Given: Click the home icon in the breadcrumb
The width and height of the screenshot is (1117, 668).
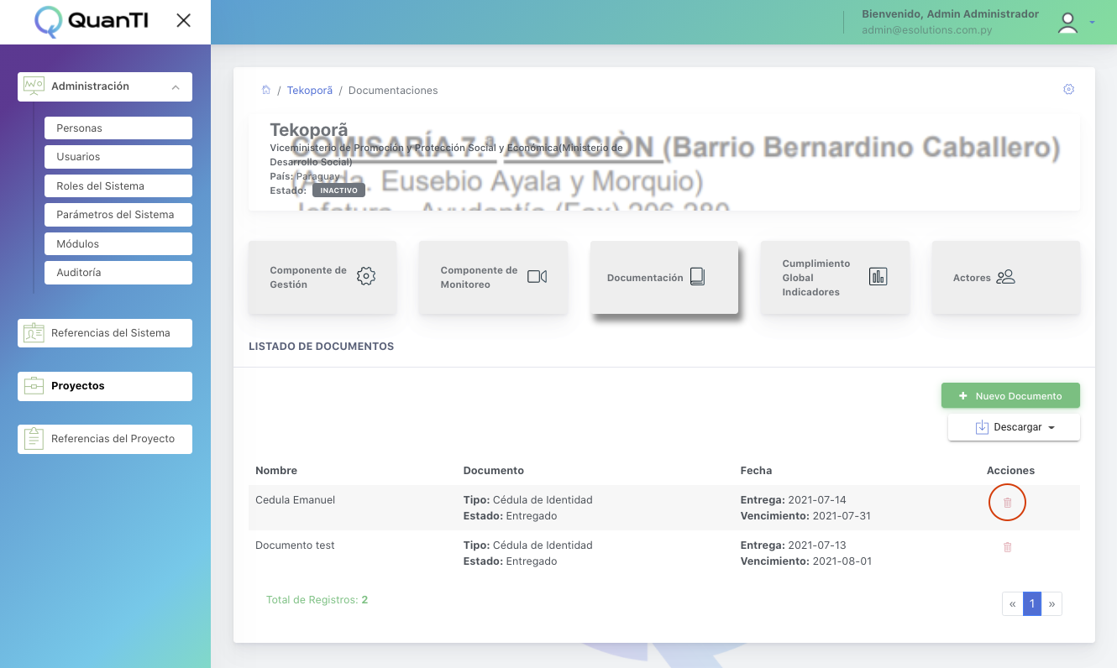Looking at the screenshot, I should [265, 90].
